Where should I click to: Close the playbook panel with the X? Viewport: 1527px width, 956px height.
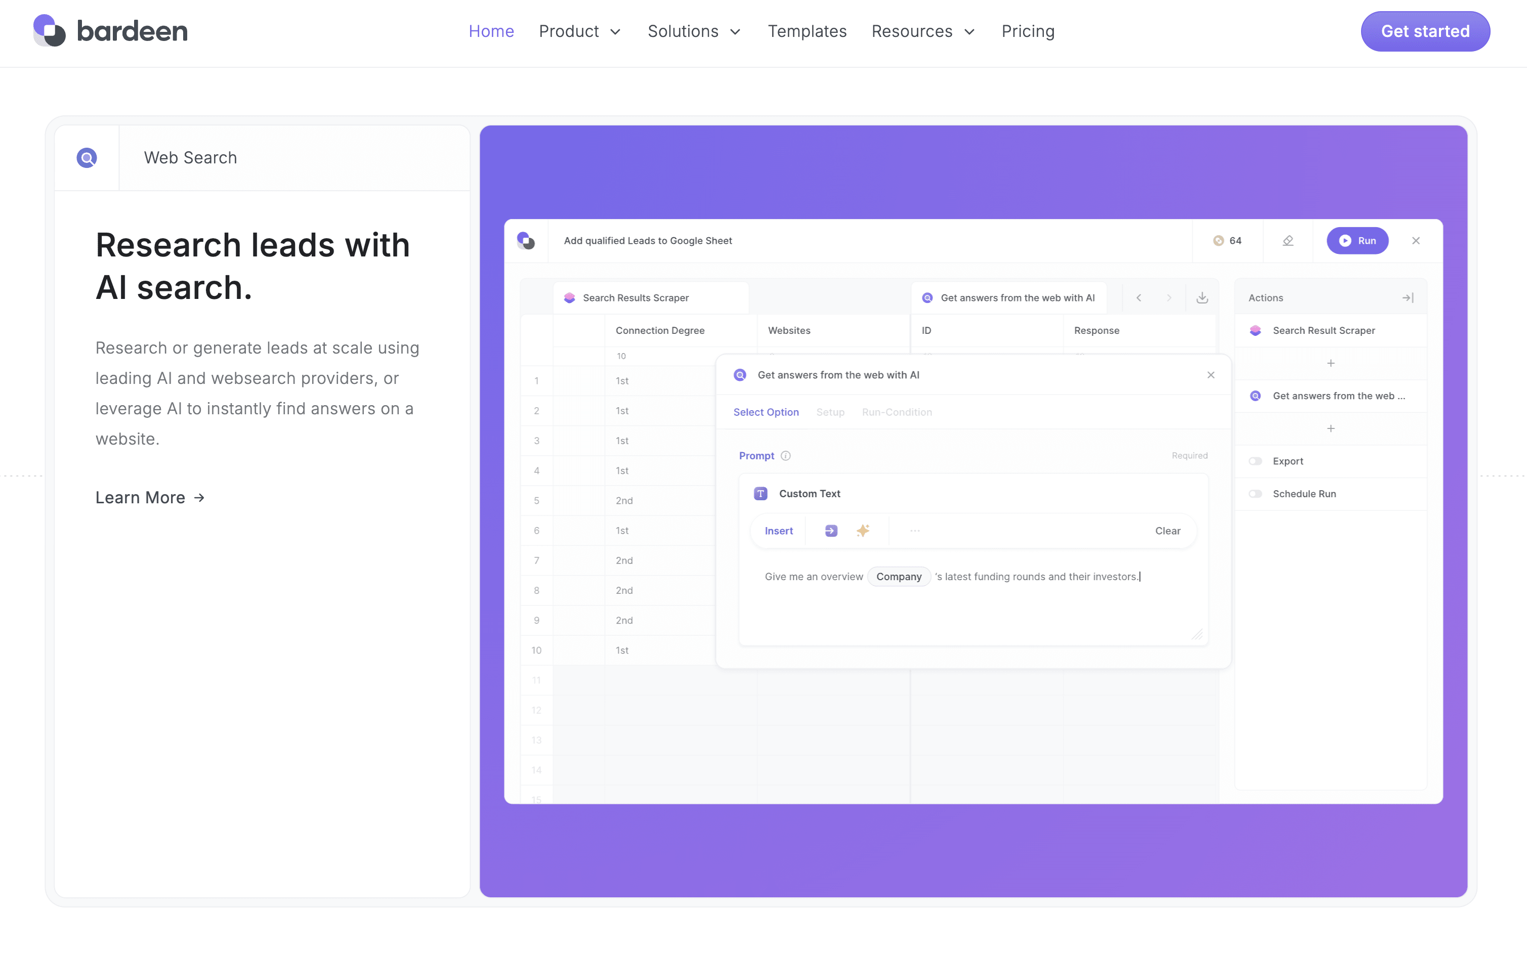(1416, 240)
